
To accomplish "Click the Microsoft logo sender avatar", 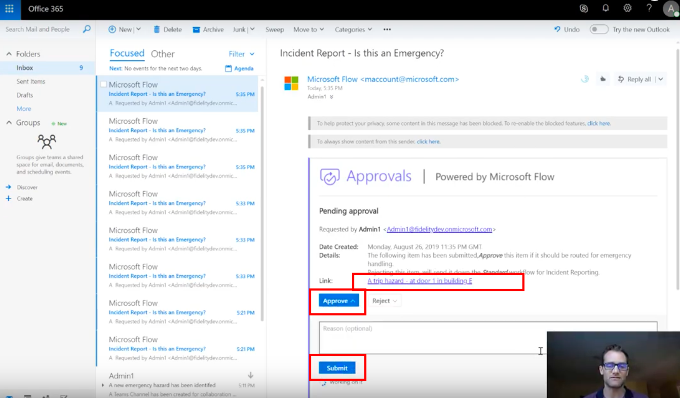I will [291, 84].
